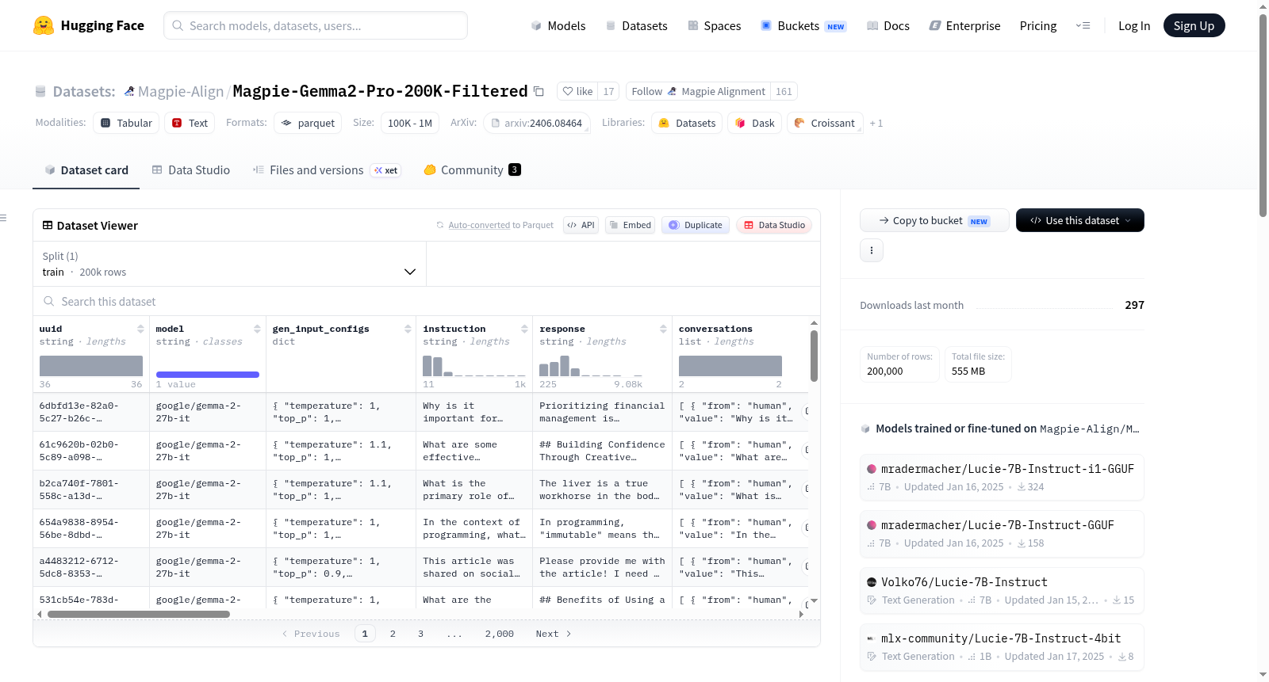This screenshot has height=682, width=1269.
Task: Click the uuid cell 6dbfd13e-82a0
Action: pyautogui.click(x=91, y=412)
